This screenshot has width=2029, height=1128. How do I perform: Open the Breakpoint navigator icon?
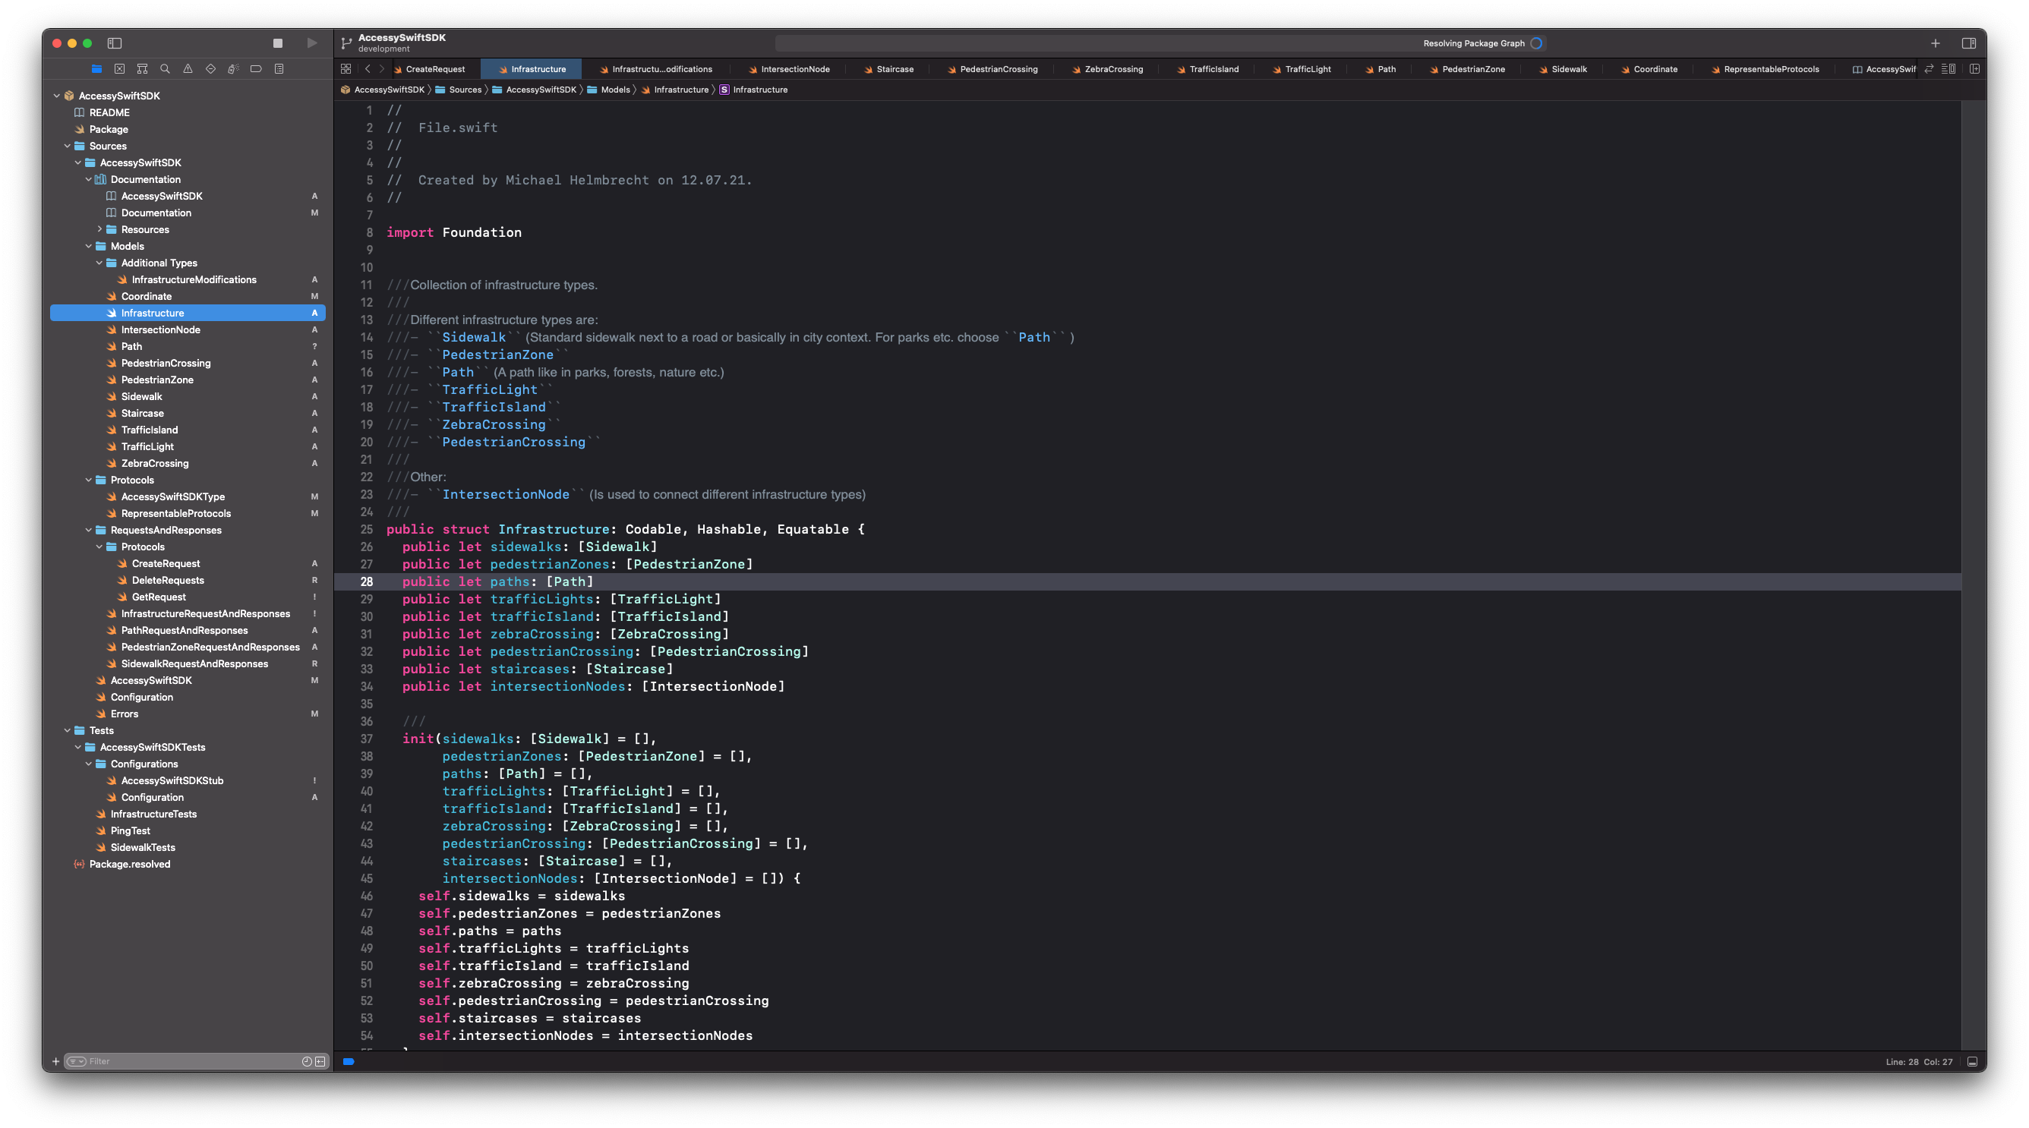coord(256,68)
